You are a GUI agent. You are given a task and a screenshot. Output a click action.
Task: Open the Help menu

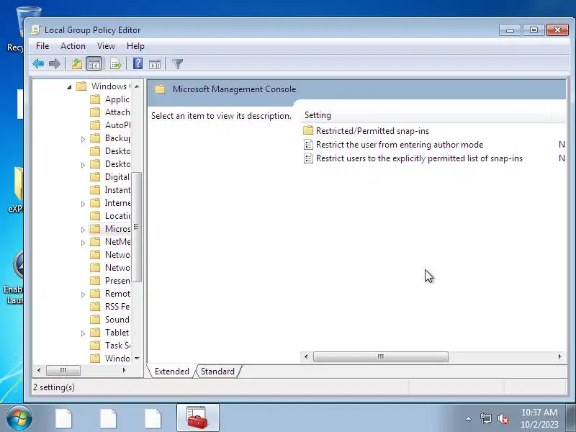pyautogui.click(x=135, y=46)
